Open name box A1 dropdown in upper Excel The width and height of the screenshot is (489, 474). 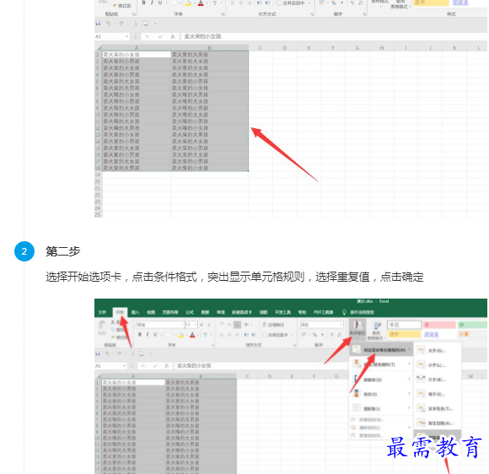[127, 36]
